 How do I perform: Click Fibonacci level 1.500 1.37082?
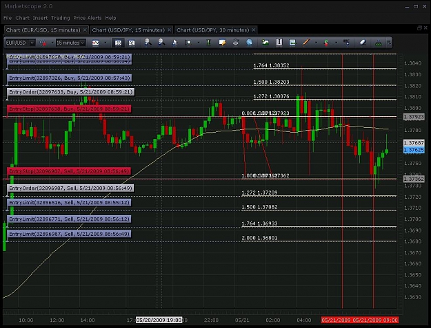pyautogui.click(x=259, y=207)
